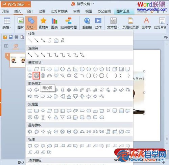Switch to the Insert (插入) tab
169x165 pixels.
[x=18, y=11]
